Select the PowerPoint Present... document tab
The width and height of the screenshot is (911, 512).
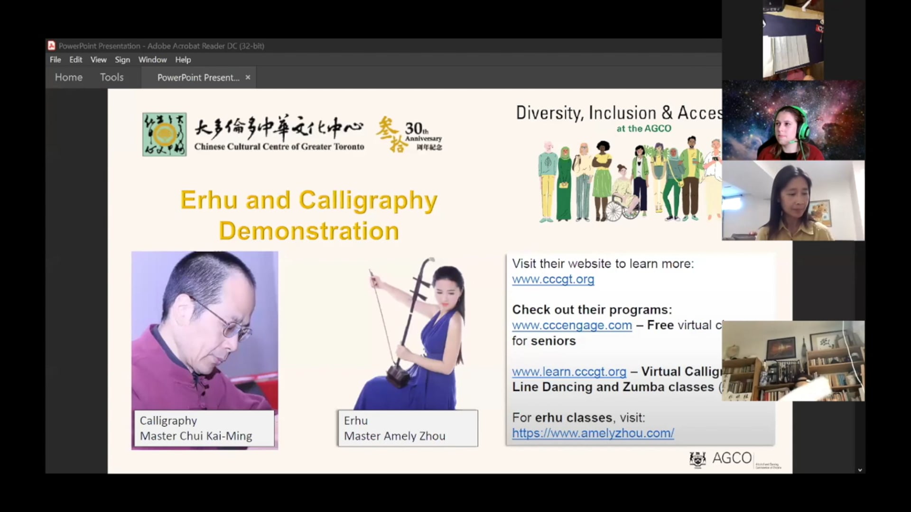pyautogui.click(x=198, y=77)
